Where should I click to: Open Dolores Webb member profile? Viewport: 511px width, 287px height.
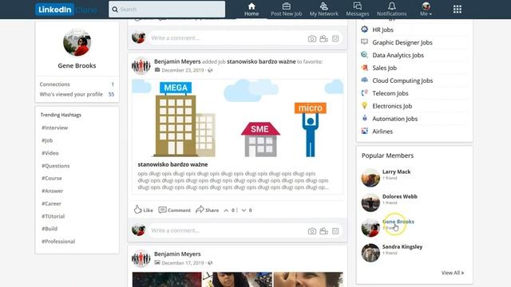(x=400, y=196)
